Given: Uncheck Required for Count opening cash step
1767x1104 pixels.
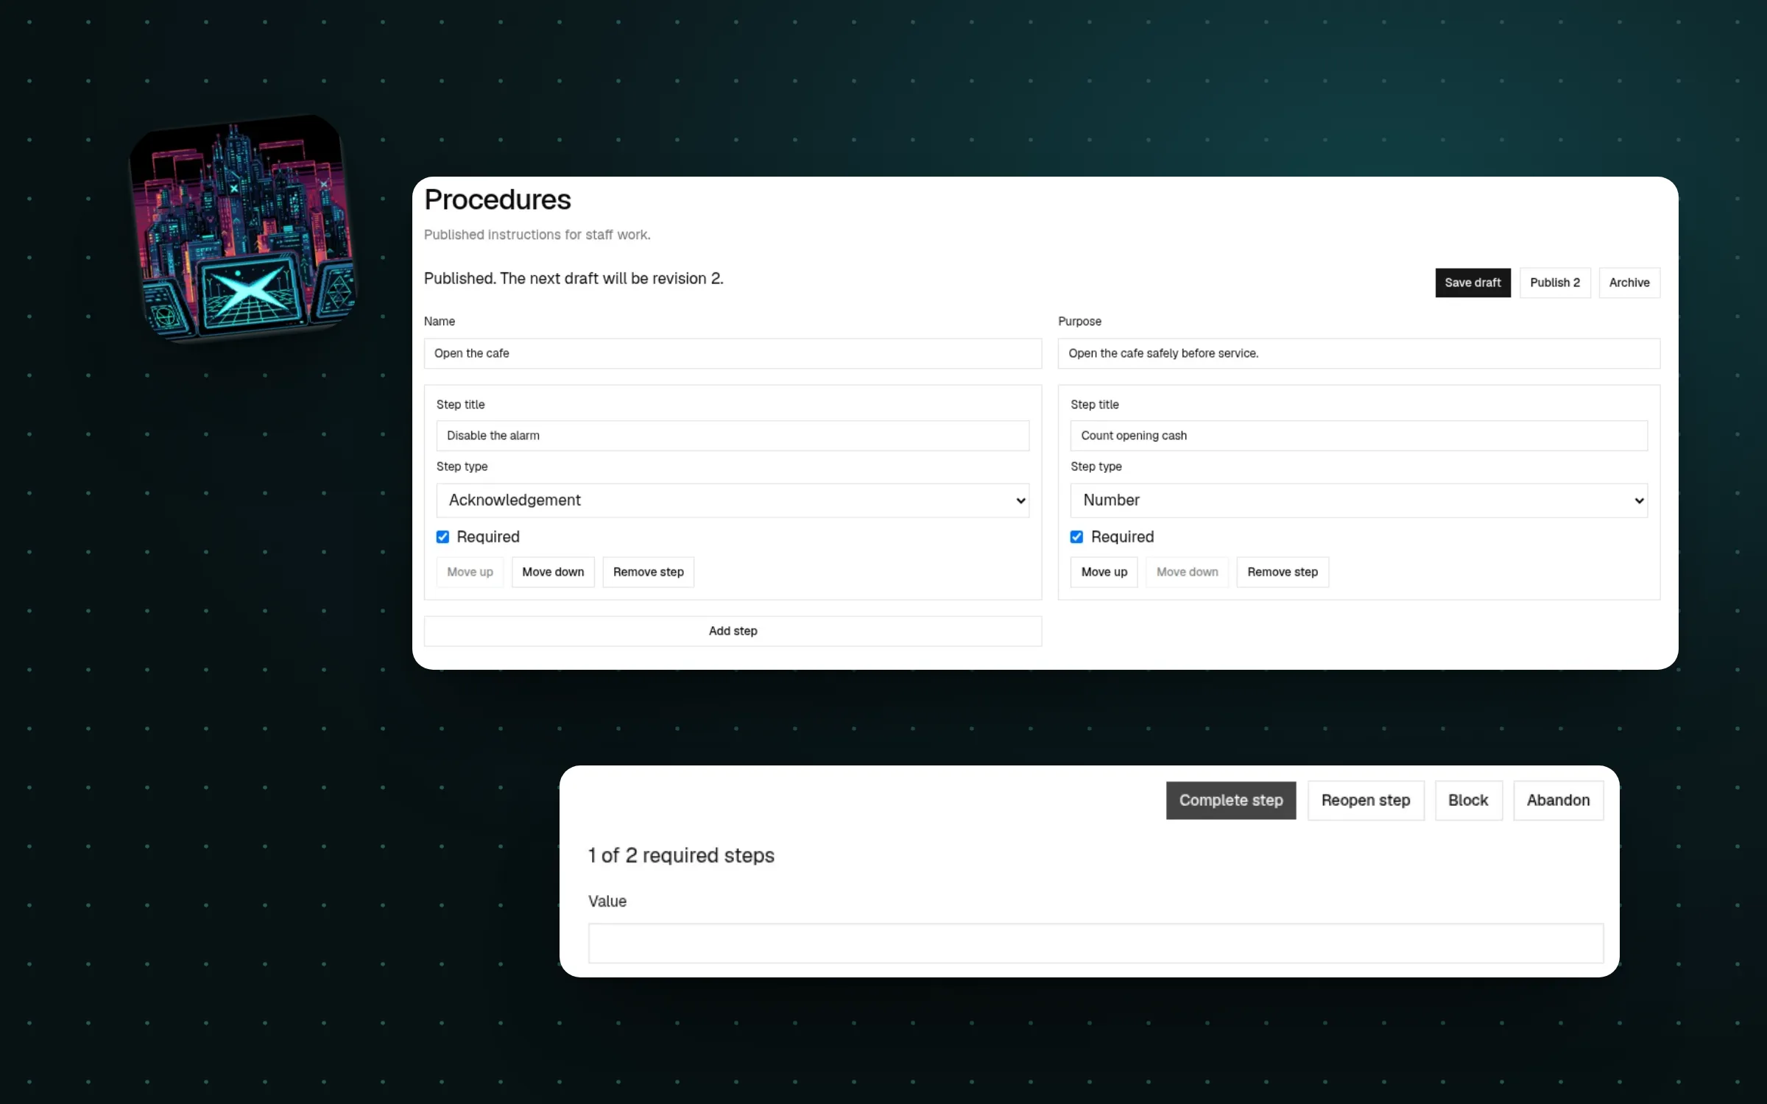Looking at the screenshot, I should (x=1076, y=537).
